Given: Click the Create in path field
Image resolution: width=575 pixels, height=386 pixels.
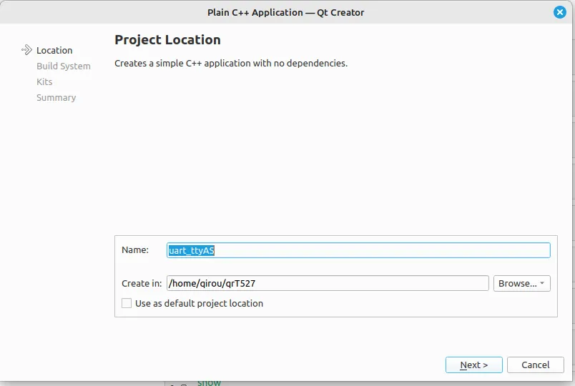Looking at the screenshot, I should pyautogui.click(x=328, y=283).
